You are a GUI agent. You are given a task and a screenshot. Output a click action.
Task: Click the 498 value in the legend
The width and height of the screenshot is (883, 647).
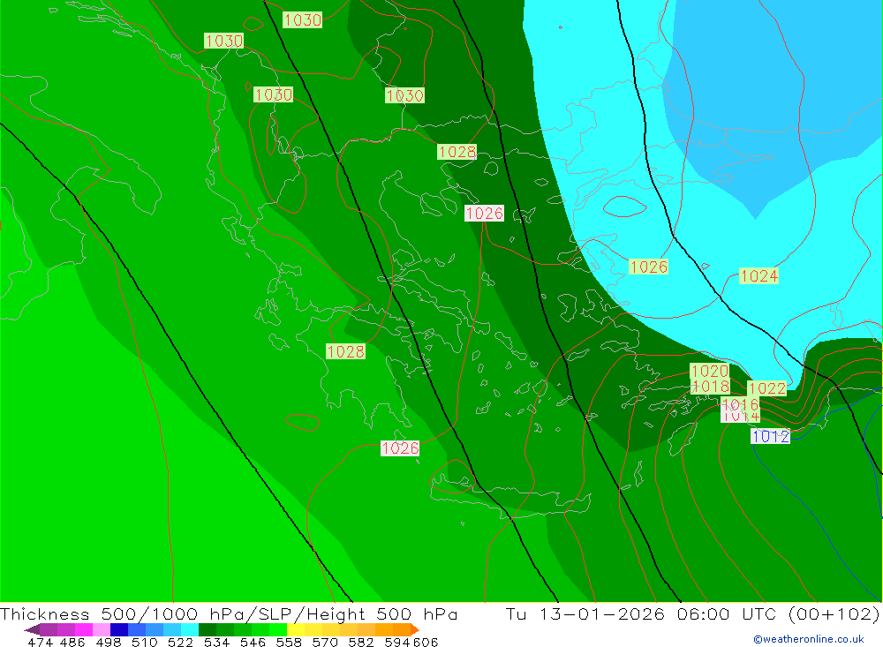click(107, 642)
